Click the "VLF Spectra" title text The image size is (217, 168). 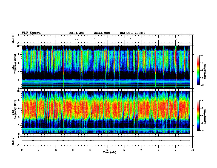[31, 33]
